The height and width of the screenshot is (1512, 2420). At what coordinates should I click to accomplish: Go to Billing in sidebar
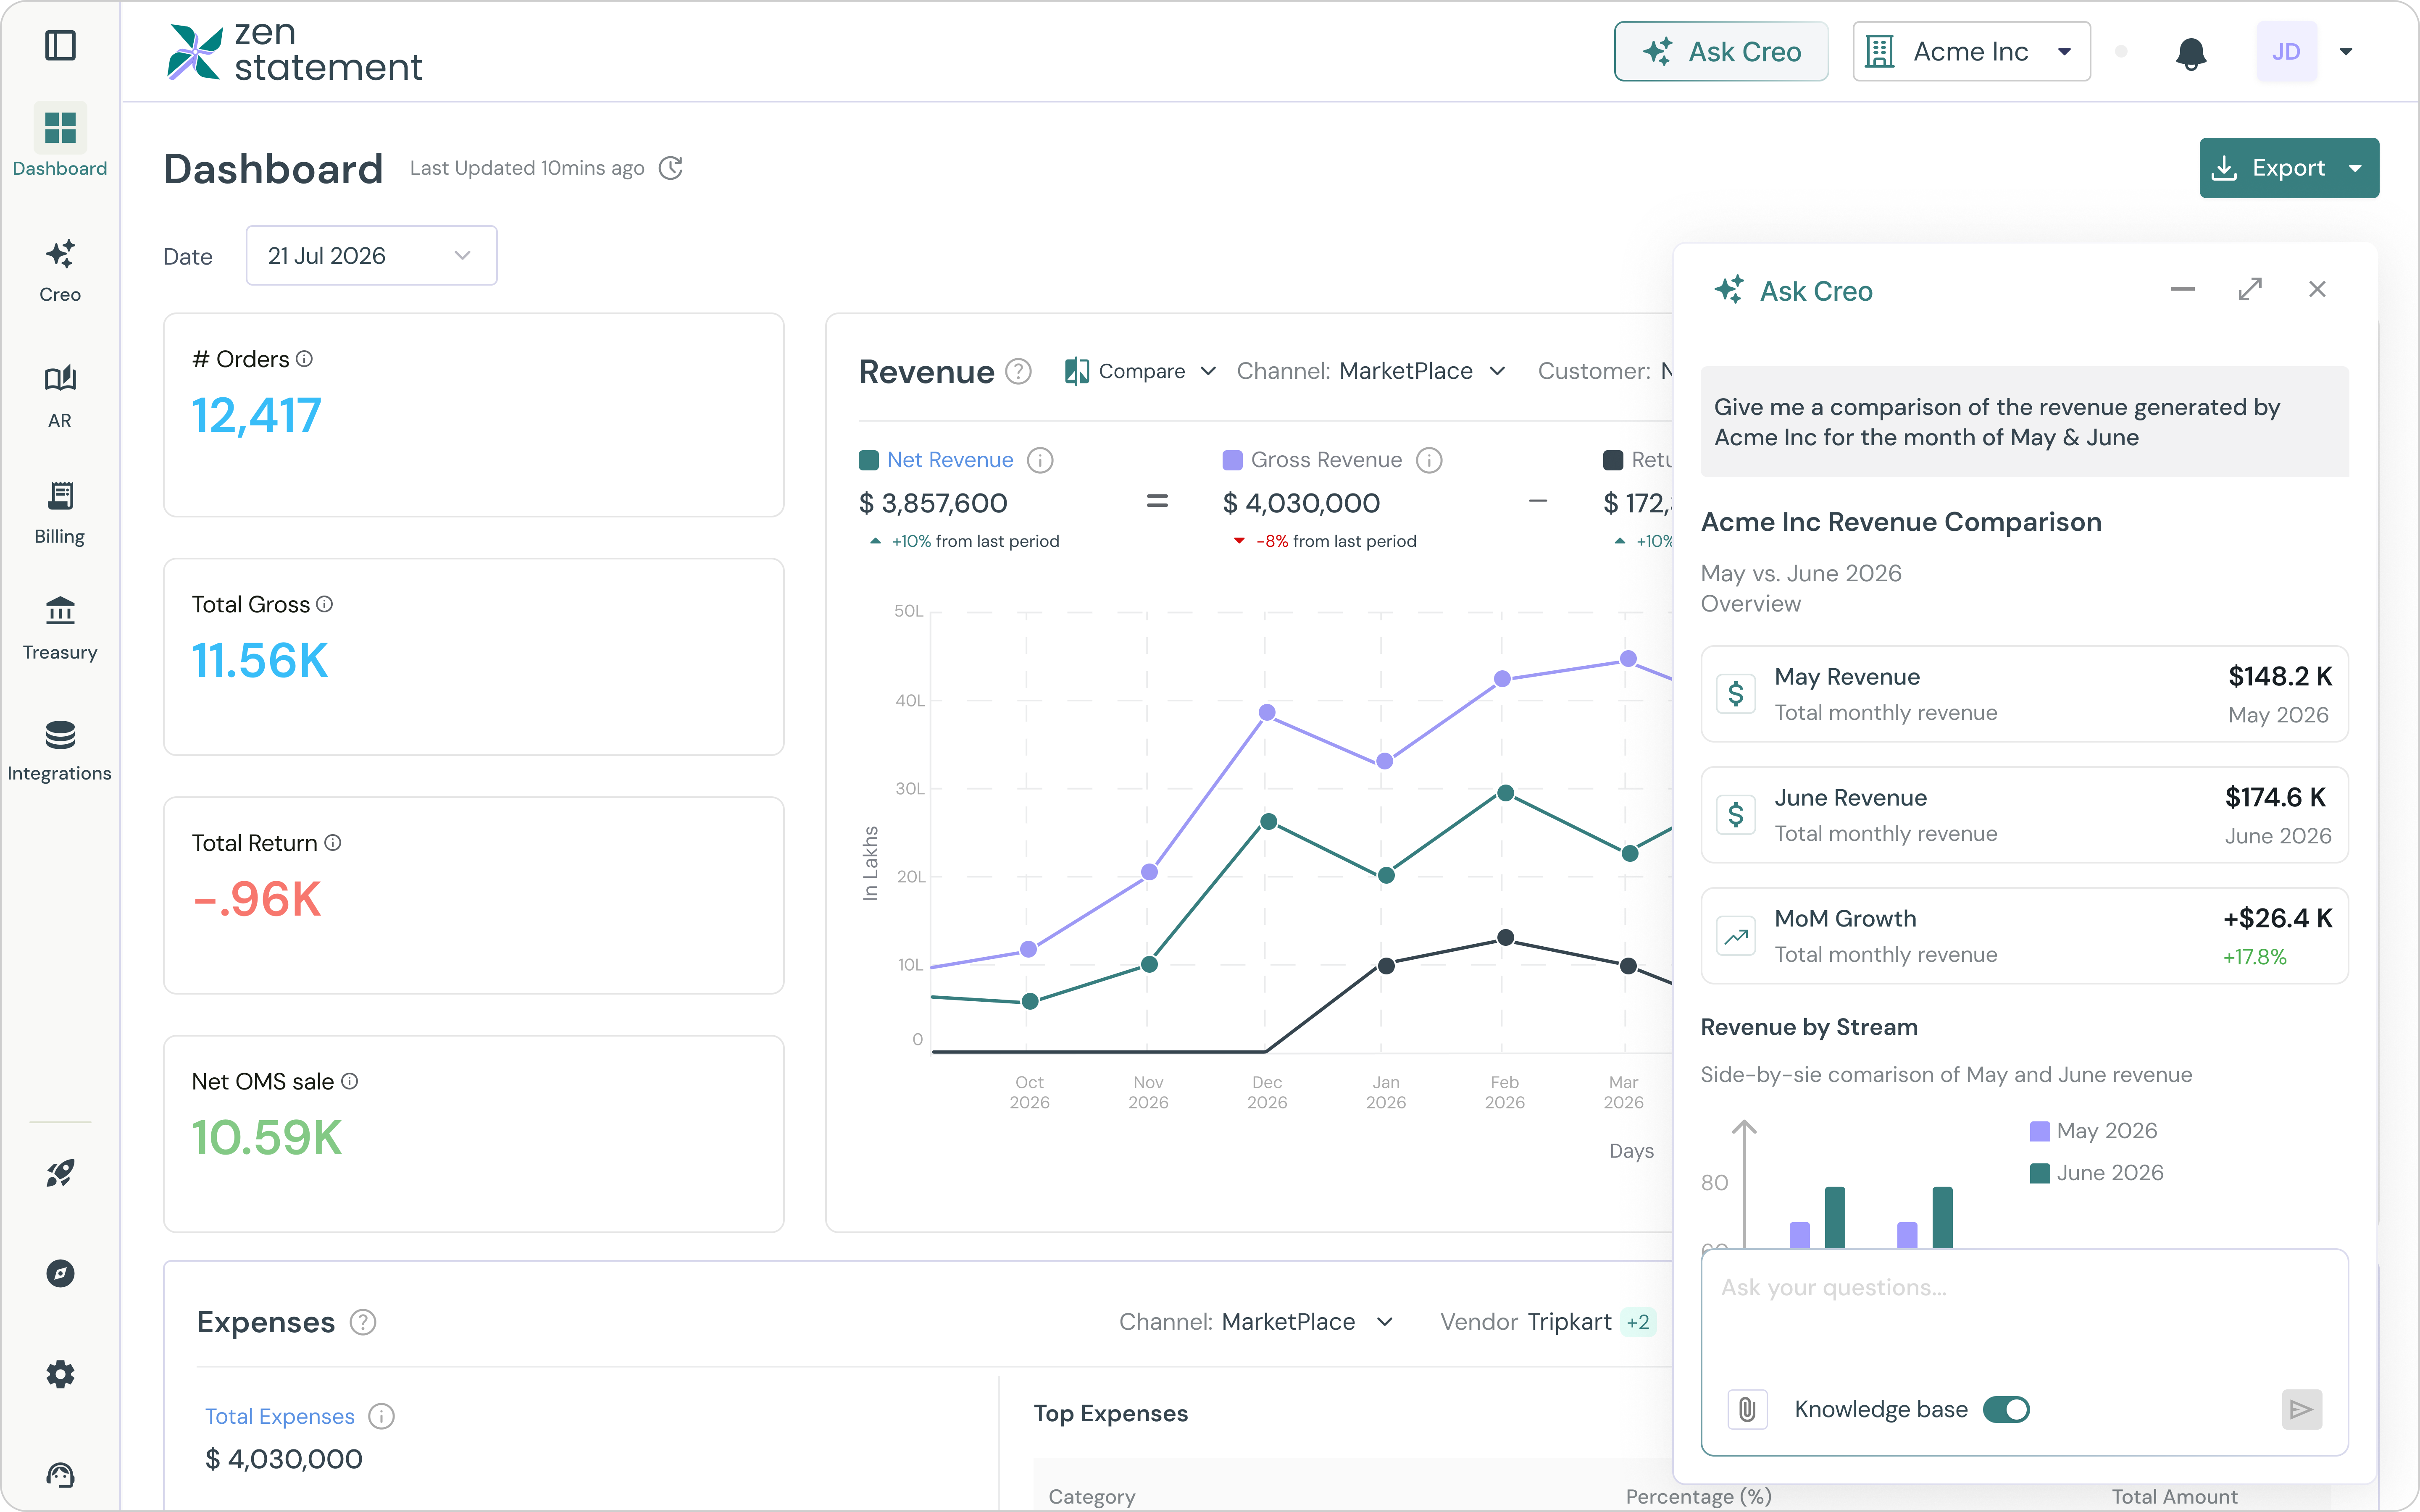(x=60, y=513)
